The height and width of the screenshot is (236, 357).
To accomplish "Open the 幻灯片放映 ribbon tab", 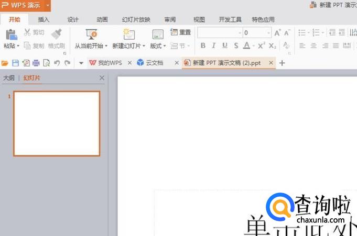I will point(136,19).
